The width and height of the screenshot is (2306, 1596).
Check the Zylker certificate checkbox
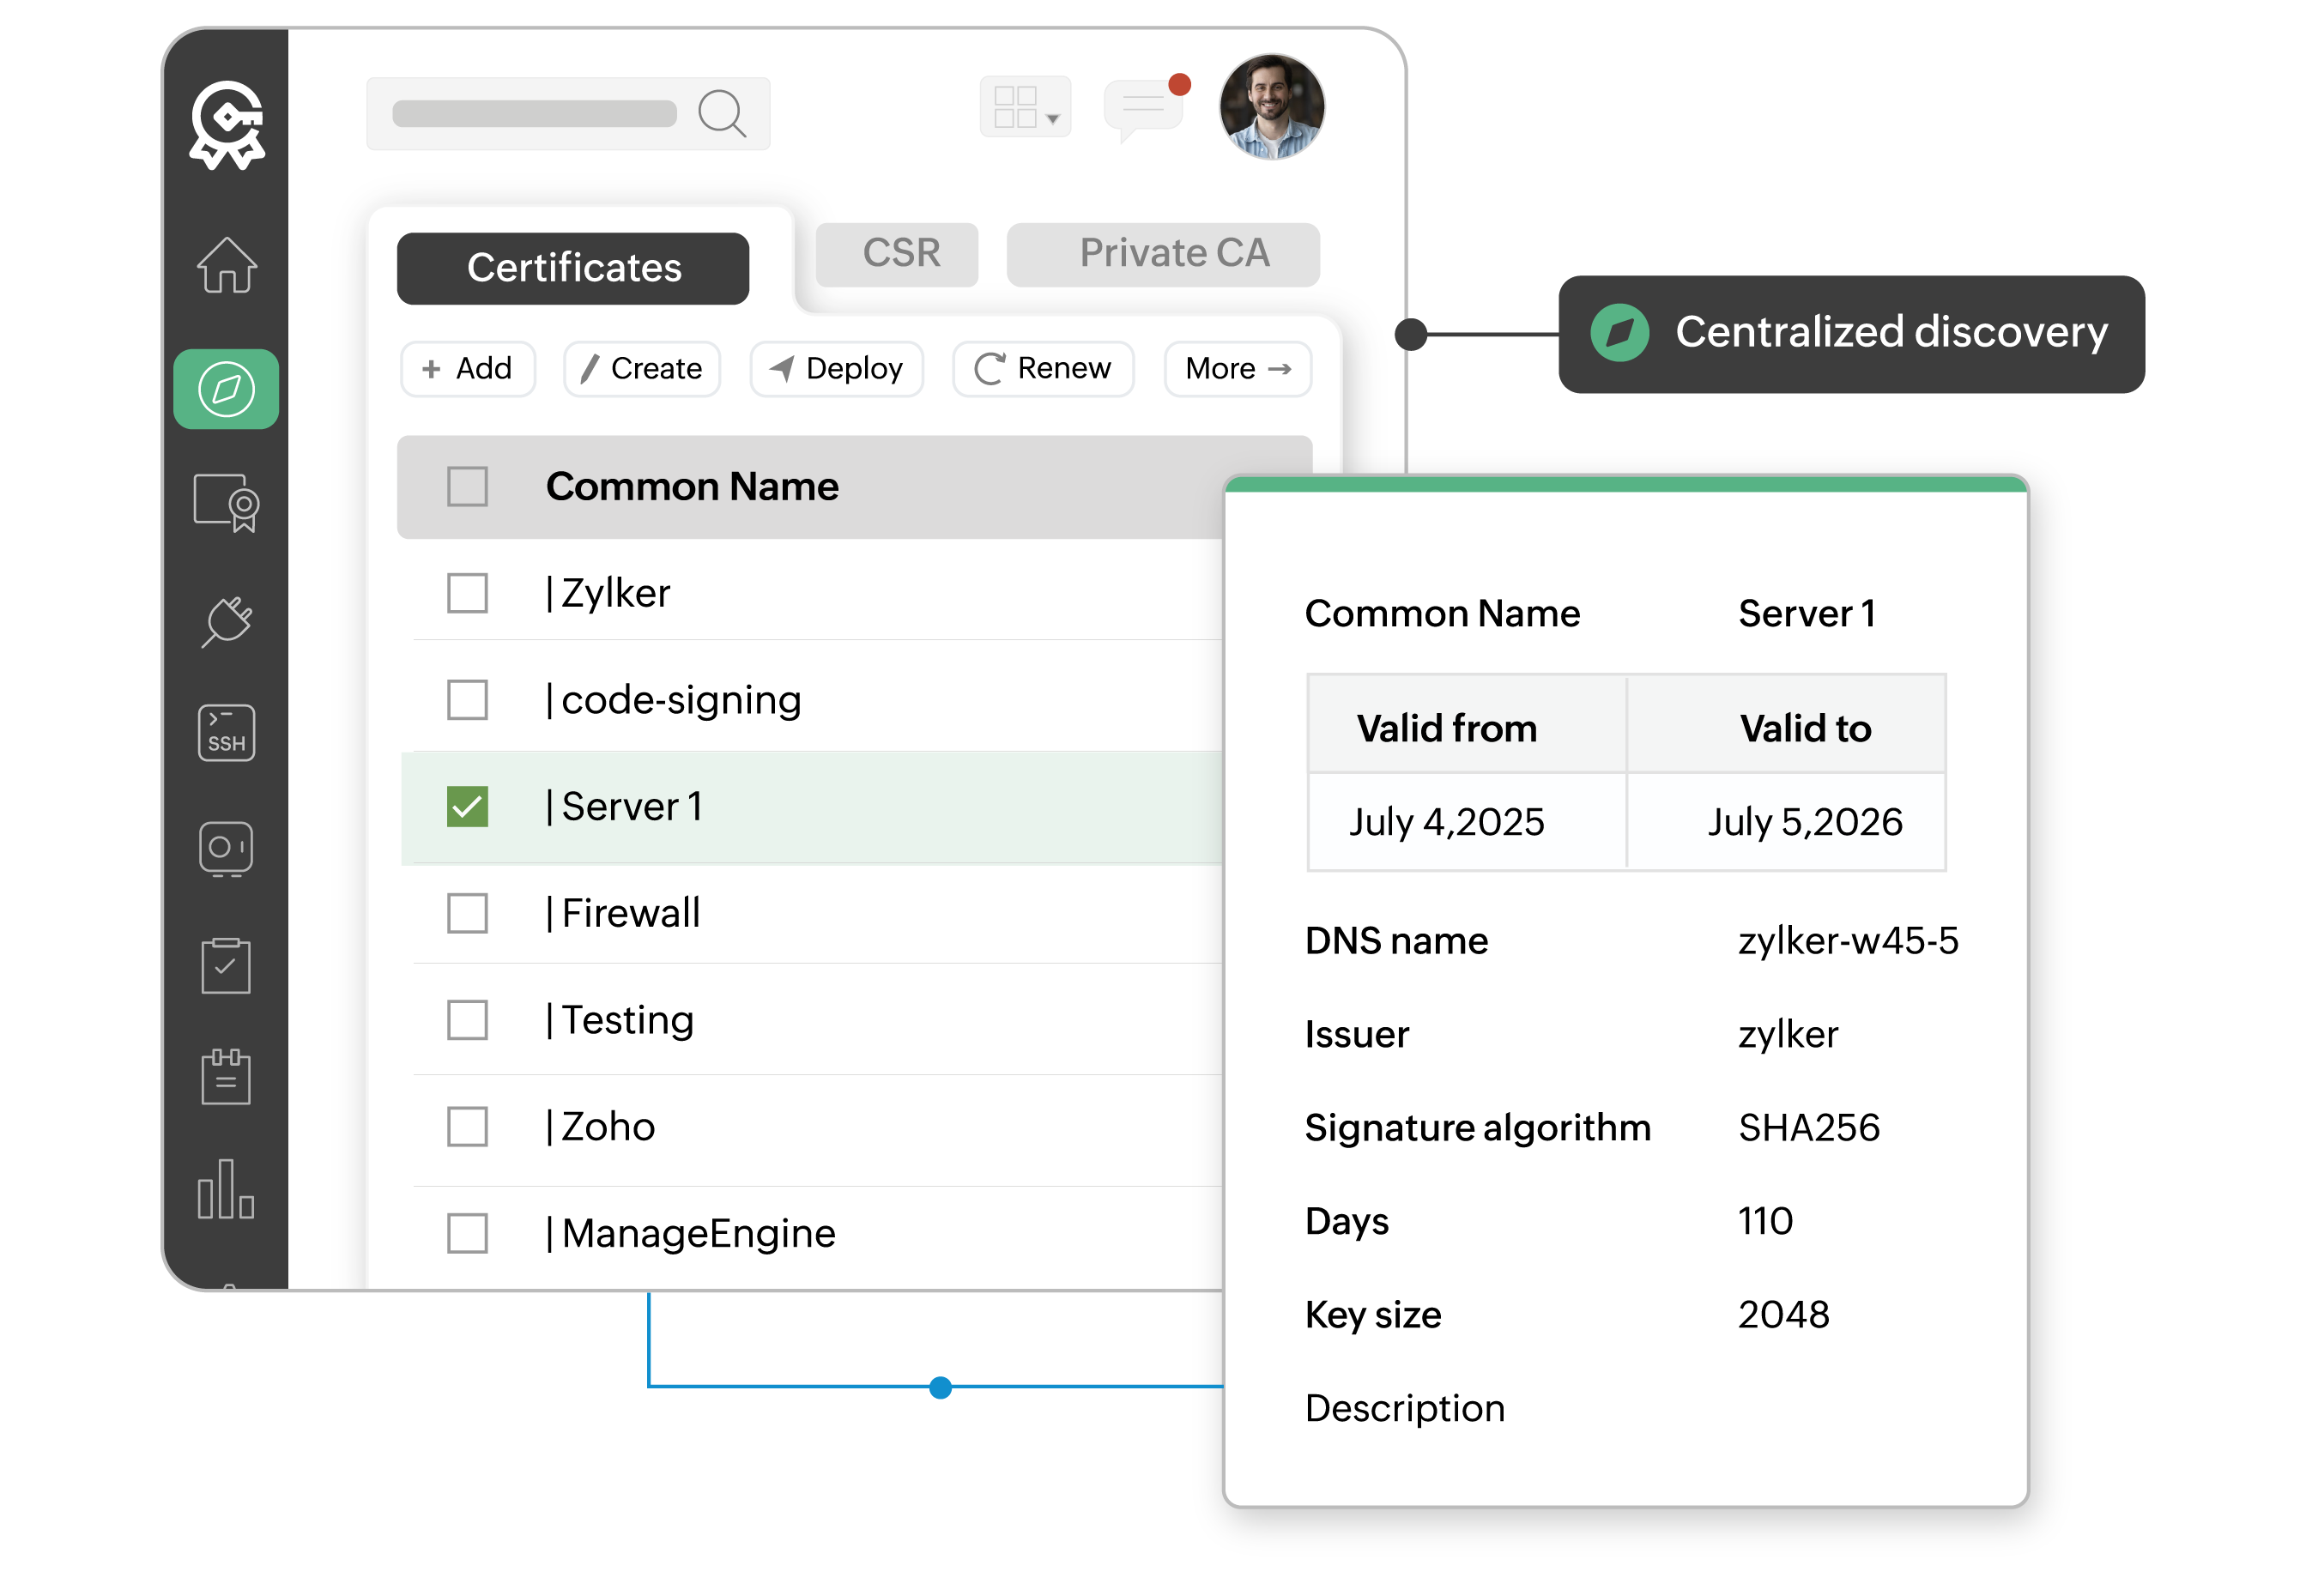point(467,593)
